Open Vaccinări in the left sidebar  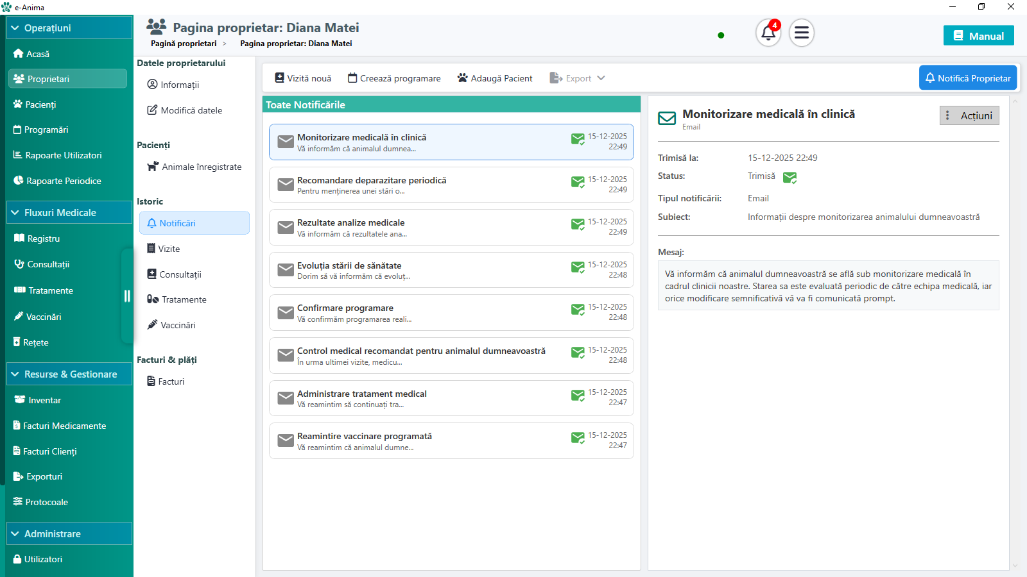point(44,317)
